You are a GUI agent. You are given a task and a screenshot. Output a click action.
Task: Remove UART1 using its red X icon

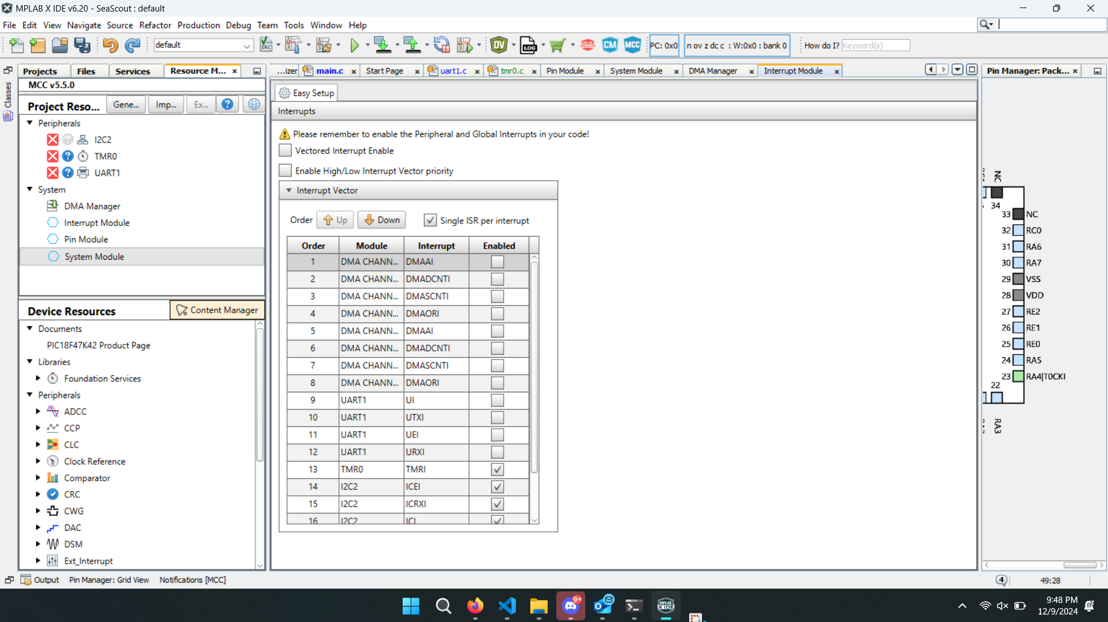tap(53, 173)
